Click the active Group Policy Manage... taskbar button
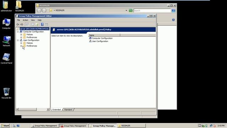Screen dimensions: 227x128 [103, 126]
